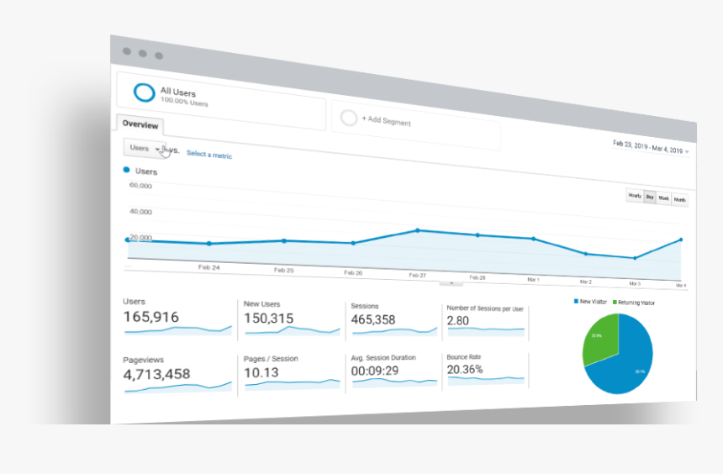Viewport: 723px width, 474px height.
Task: Click the green Returning Visitor legend square
Action: coord(615,302)
